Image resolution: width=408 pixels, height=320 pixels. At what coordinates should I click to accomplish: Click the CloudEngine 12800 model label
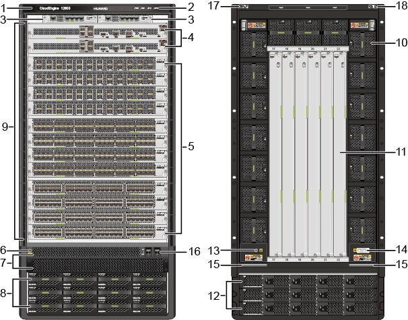click(x=54, y=8)
